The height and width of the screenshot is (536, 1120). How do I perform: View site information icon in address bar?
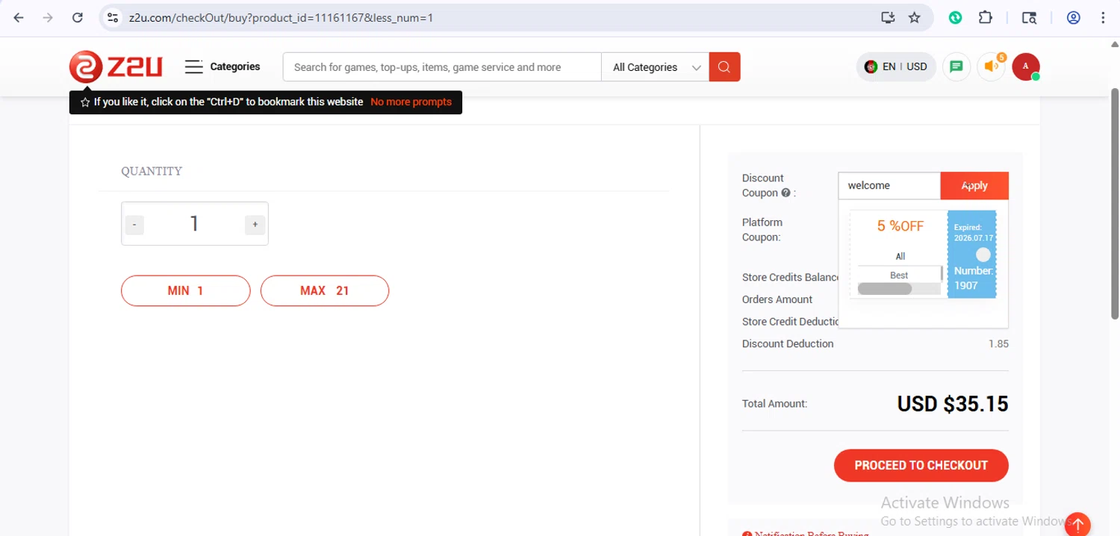tap(113, 18)
